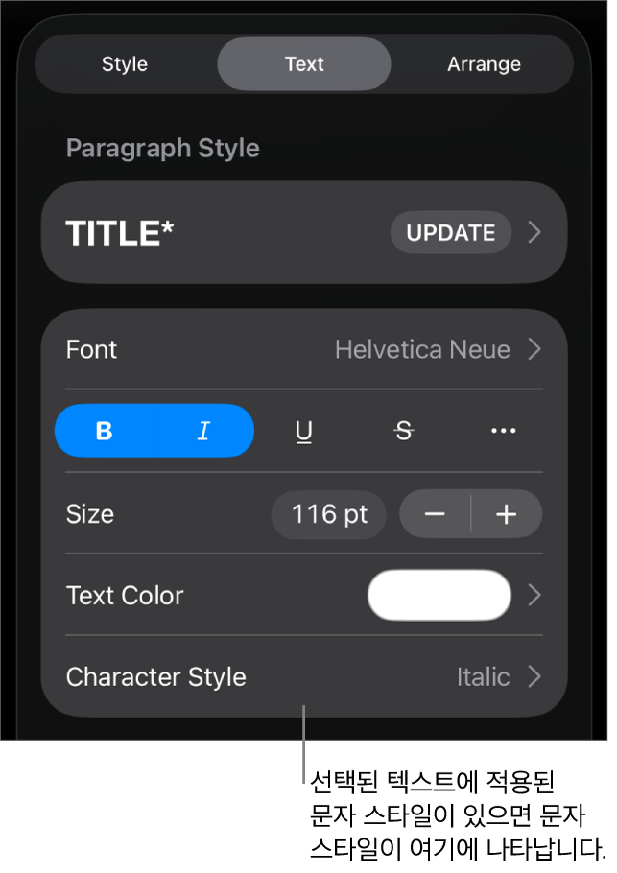Open Character Style Italic menu
The width and height of the screenshot is (617, 873).
(x=483, y=677)
